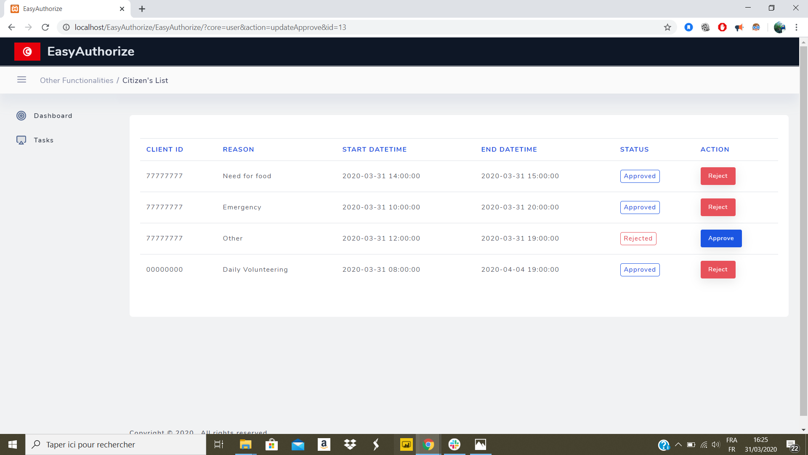Image resolution: width=808 pixels, height=455 pixels.
Task: Open File Explorer from the taskbar
Action: point(245,444)
